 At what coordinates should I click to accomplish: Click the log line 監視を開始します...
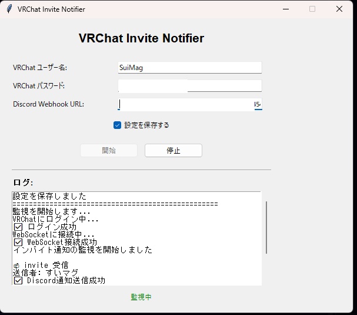(x=51, y=211)
